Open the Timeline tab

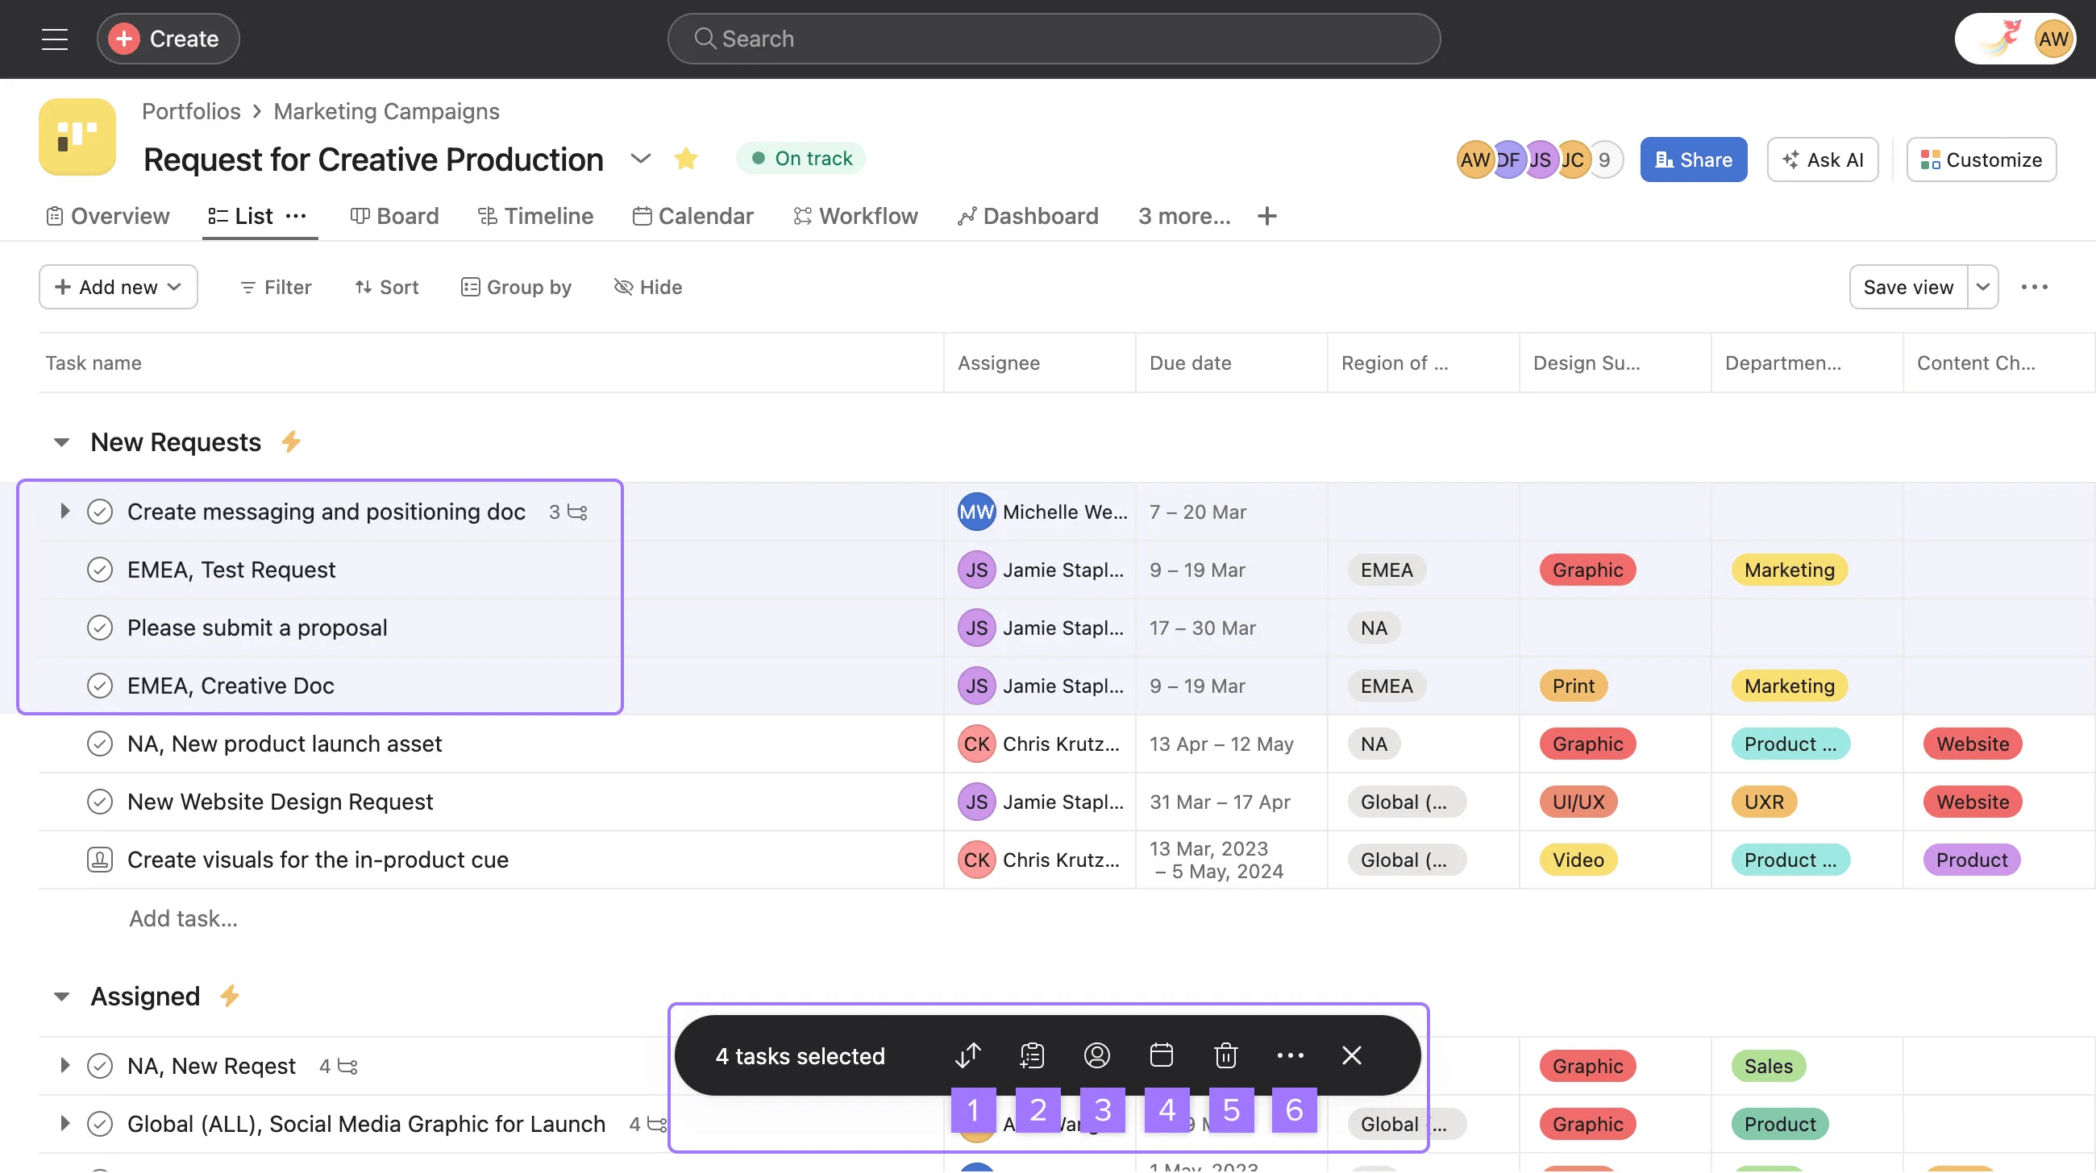coord(534,215)
